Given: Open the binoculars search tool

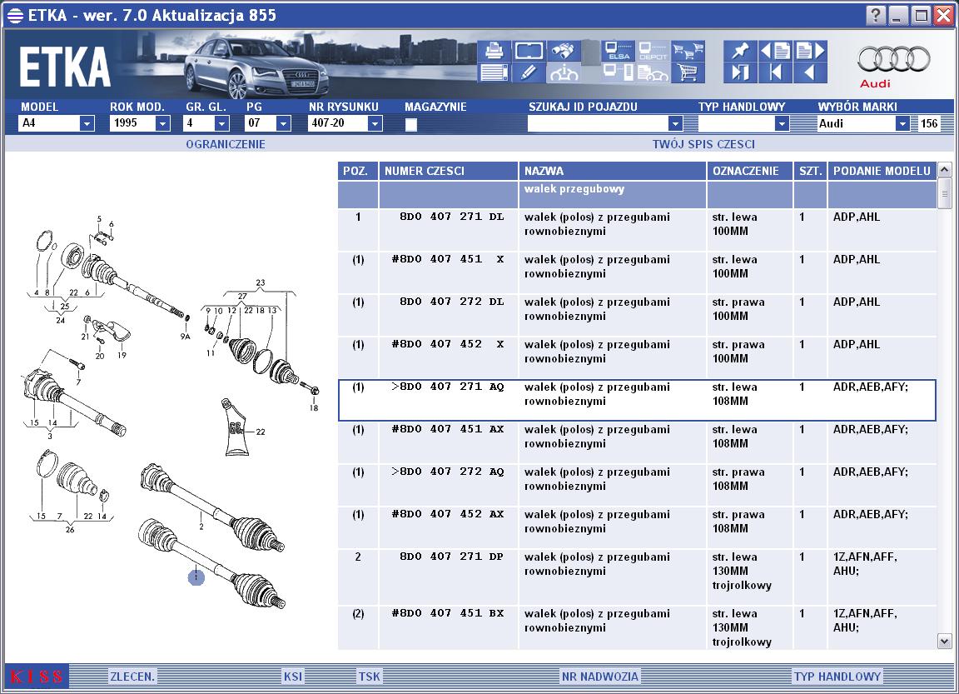Looking at the screenshot, I should (x=564, y=51).
